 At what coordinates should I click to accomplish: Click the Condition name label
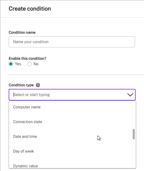click(22, 33)
